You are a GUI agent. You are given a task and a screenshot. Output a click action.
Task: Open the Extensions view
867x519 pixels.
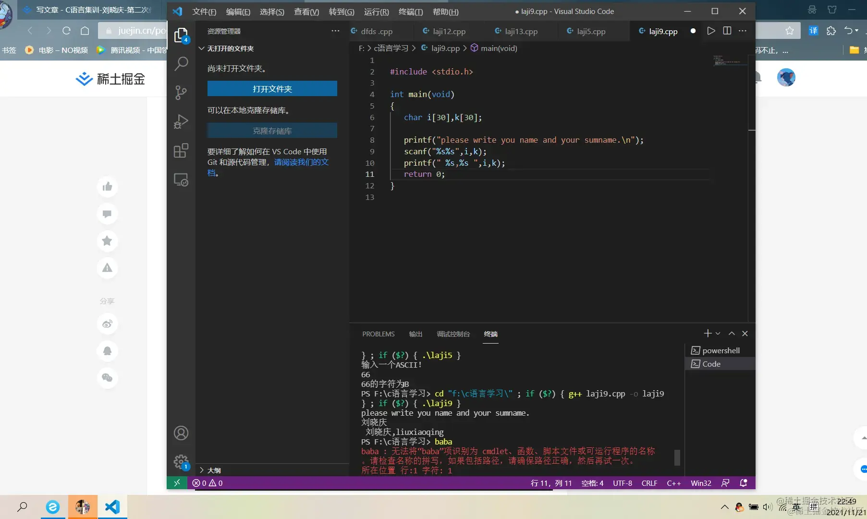coord(181,151)
